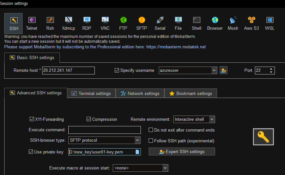The height and width of the screenshot is (175, 285).
Task: Click the Expert SSH settings button
Action: pos(182,151)
